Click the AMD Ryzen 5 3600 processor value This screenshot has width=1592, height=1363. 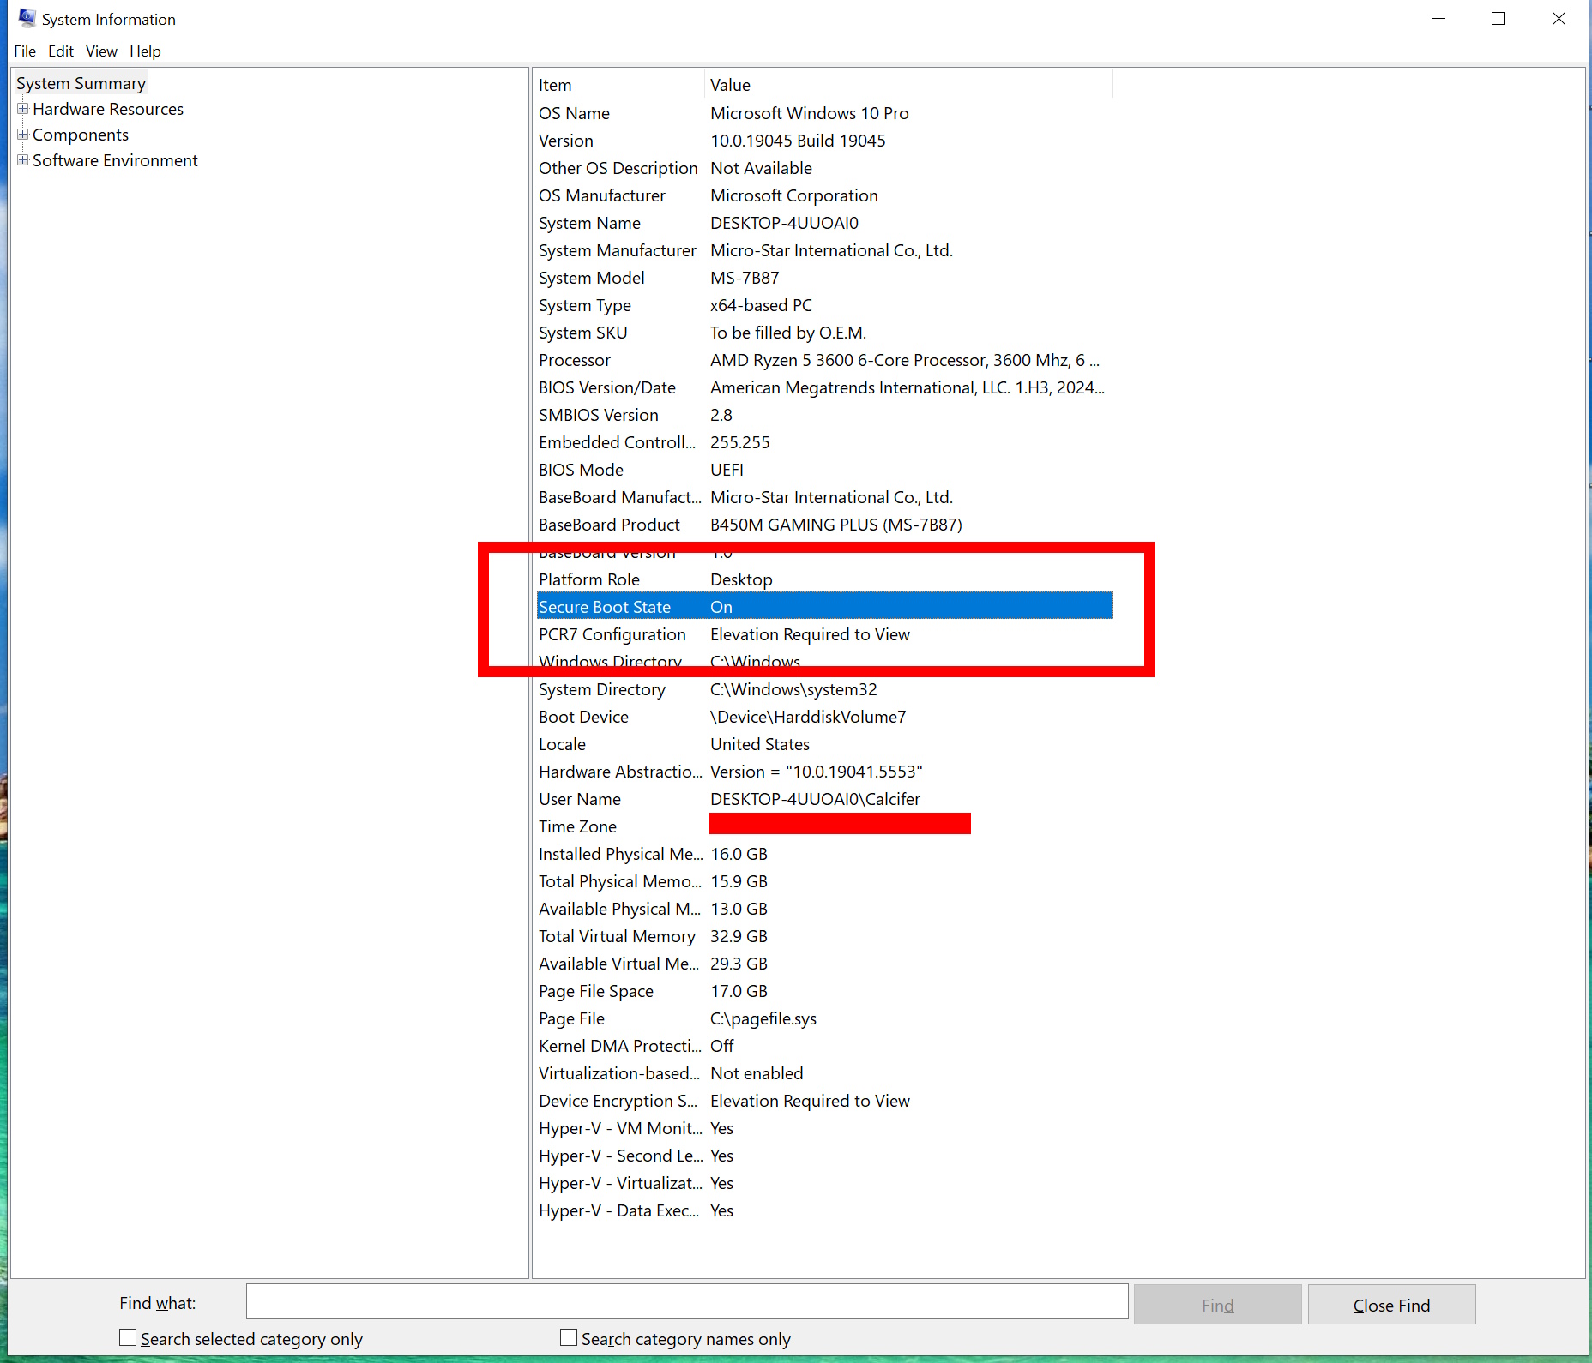[x=905, y=360]
